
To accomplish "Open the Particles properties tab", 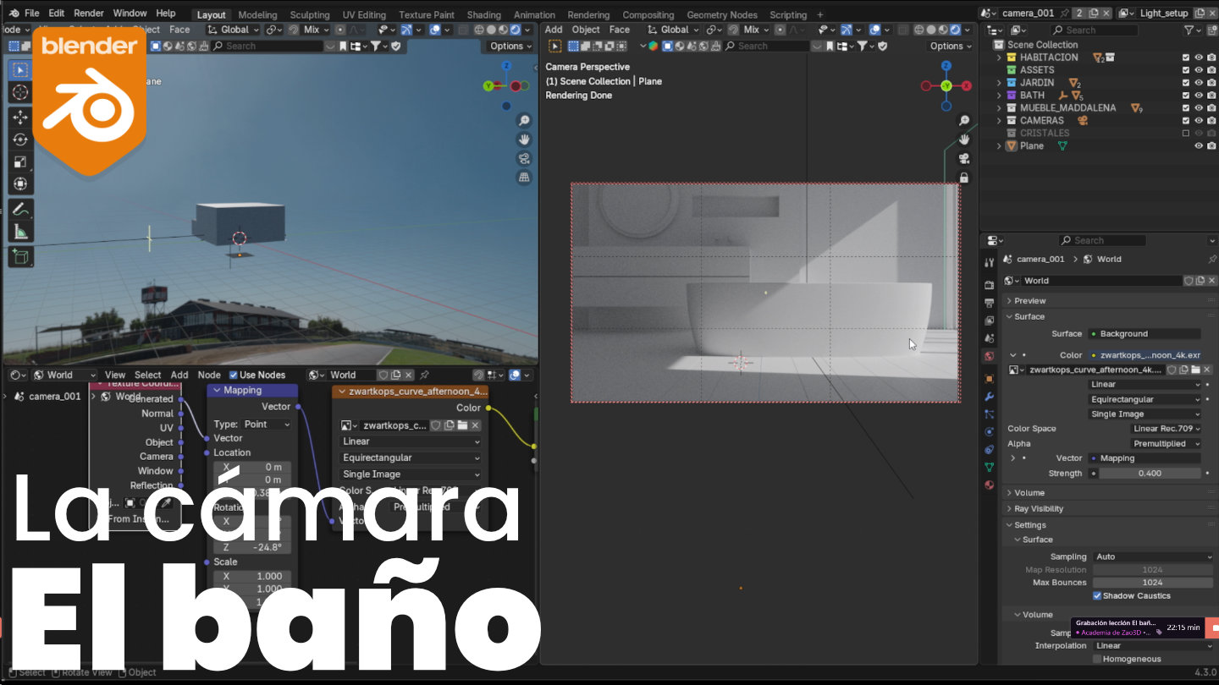I will point(989,414).
